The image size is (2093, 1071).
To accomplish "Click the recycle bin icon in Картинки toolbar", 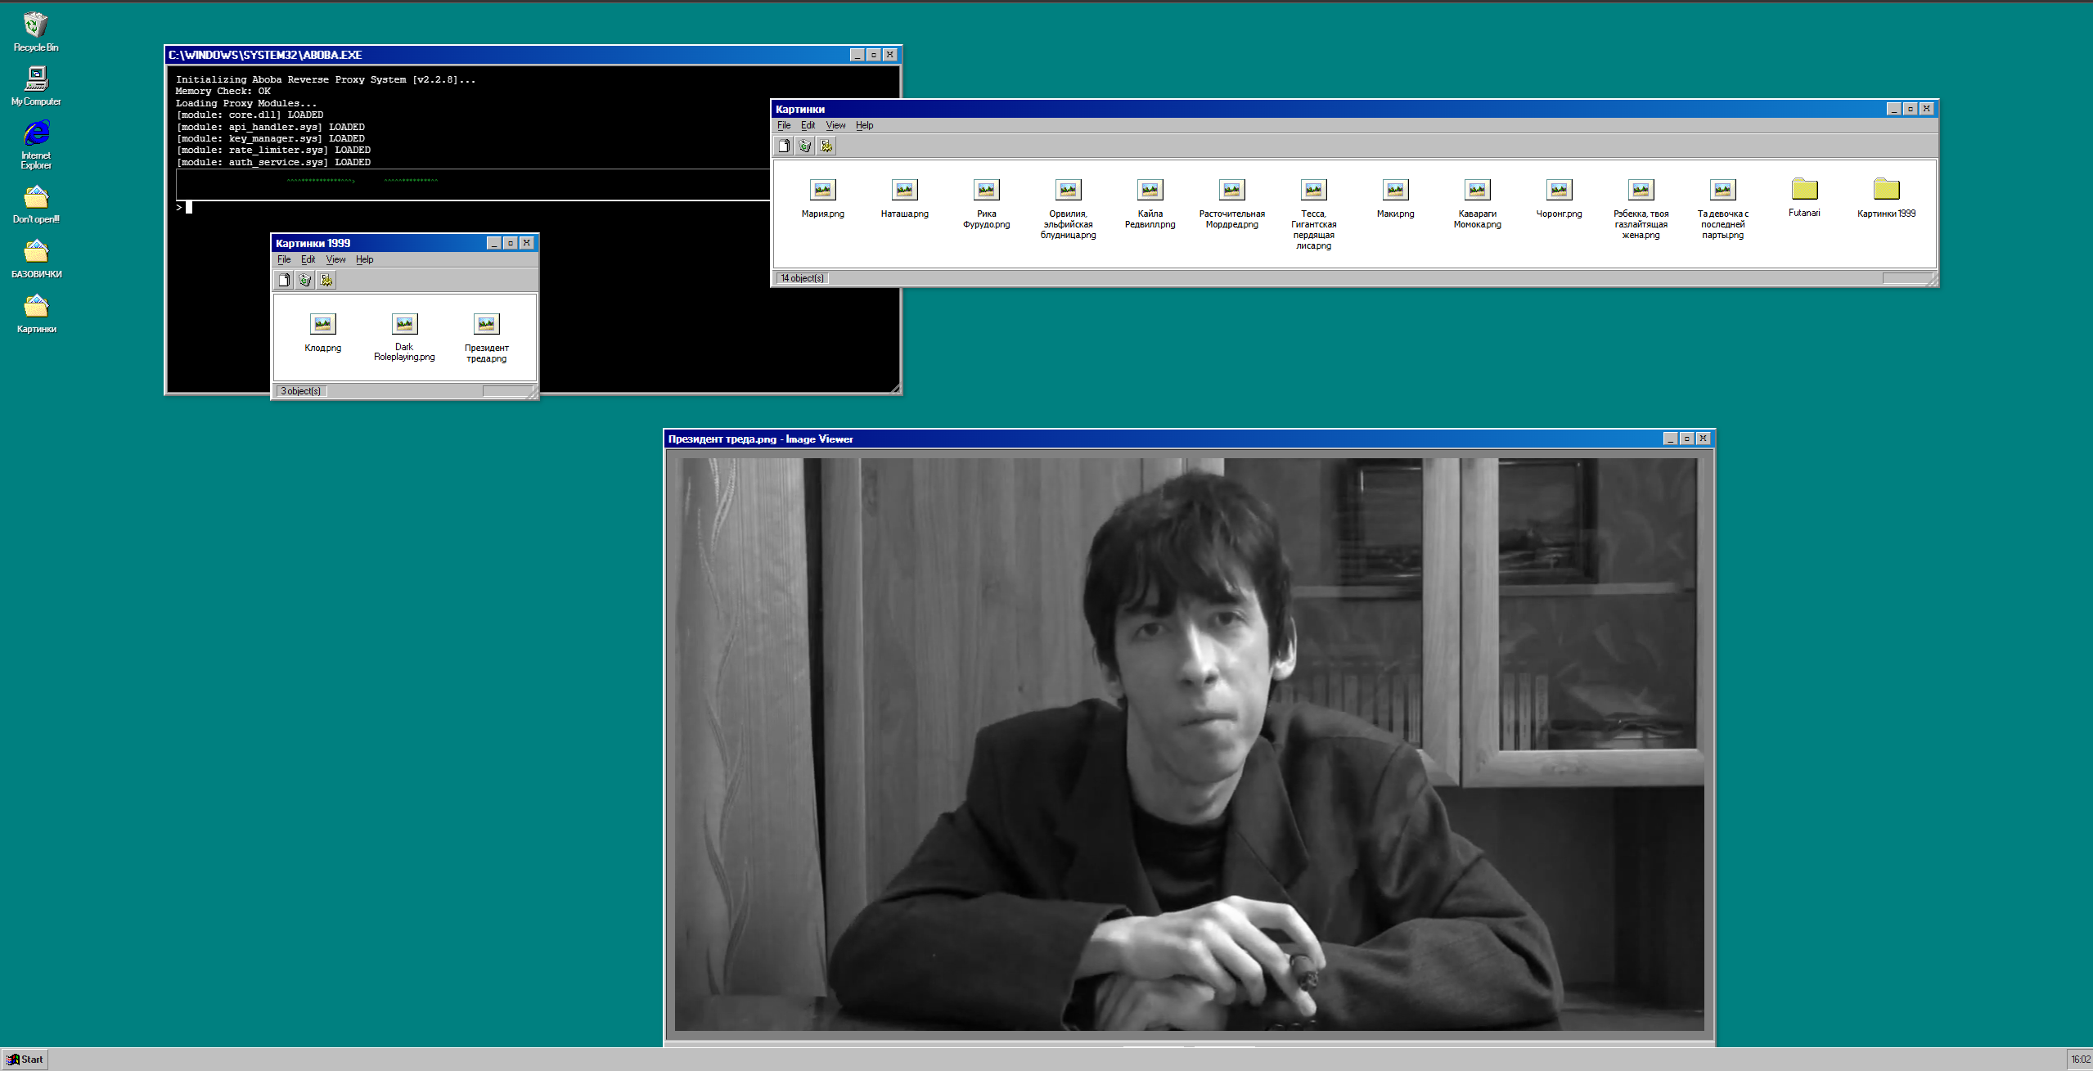I will point(805,146).
